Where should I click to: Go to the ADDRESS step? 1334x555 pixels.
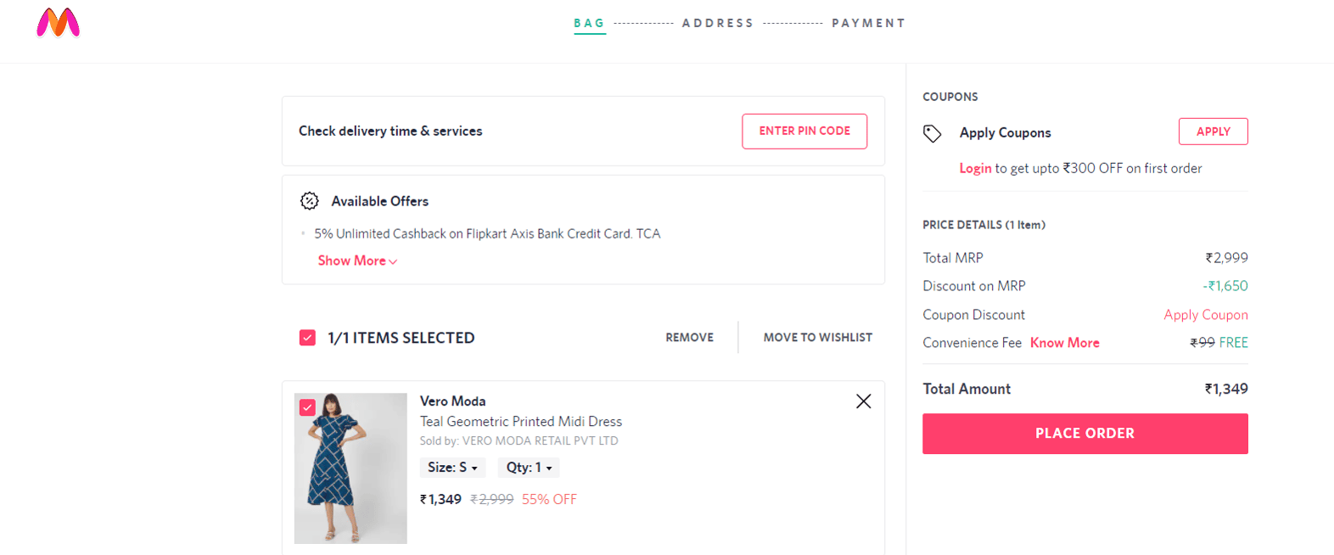[718, 23]
